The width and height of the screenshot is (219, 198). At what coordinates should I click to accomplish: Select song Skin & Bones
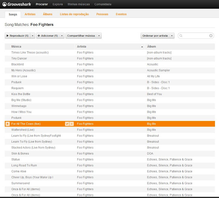point(20,154)
